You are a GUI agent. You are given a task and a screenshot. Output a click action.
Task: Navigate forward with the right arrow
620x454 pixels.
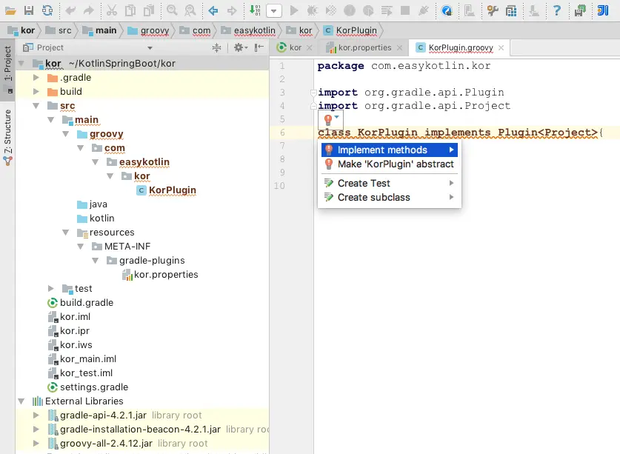pos(232,10)
